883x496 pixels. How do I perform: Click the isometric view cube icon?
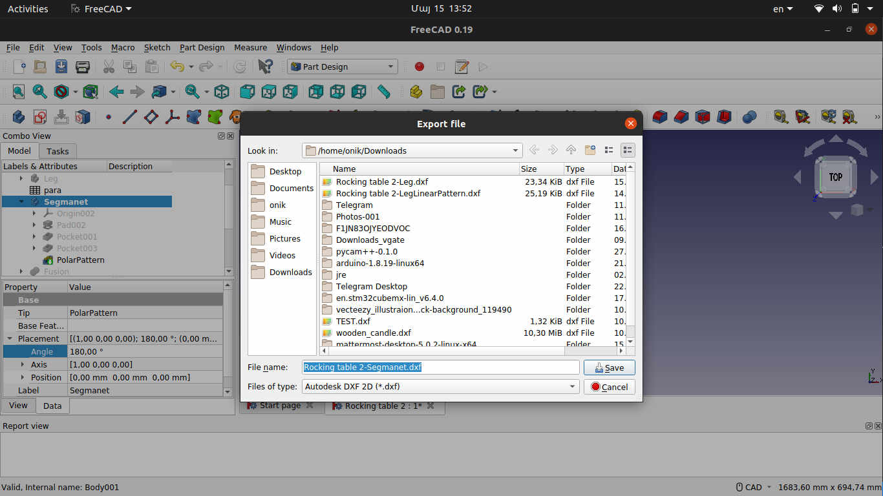(222, 92)
